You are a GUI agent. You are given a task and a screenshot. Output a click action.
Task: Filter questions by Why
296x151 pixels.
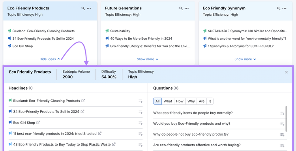[x=191, y=101]
